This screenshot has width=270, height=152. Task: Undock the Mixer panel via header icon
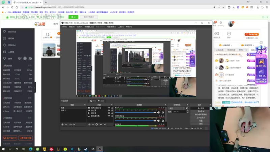pyautogui.click(x=165, y=105)
